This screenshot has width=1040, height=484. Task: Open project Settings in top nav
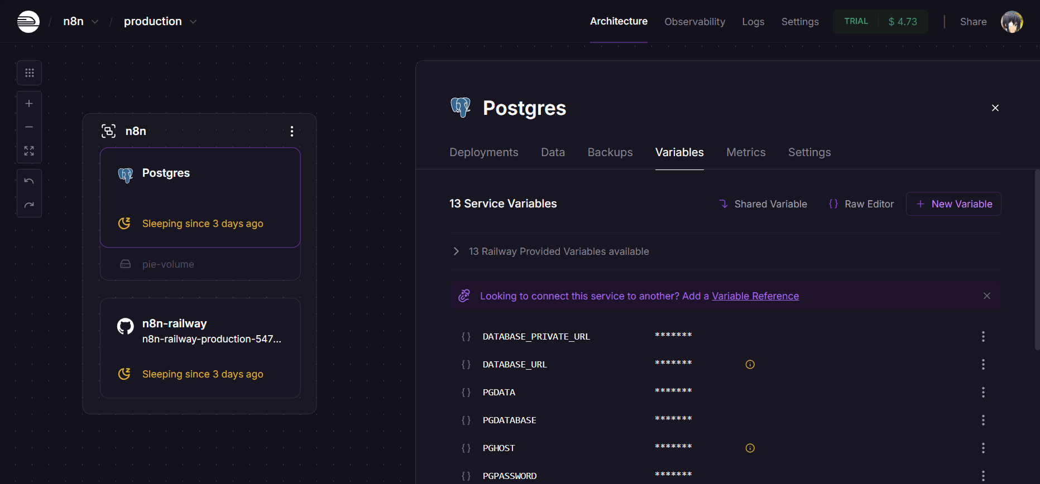tap(800, 22)
